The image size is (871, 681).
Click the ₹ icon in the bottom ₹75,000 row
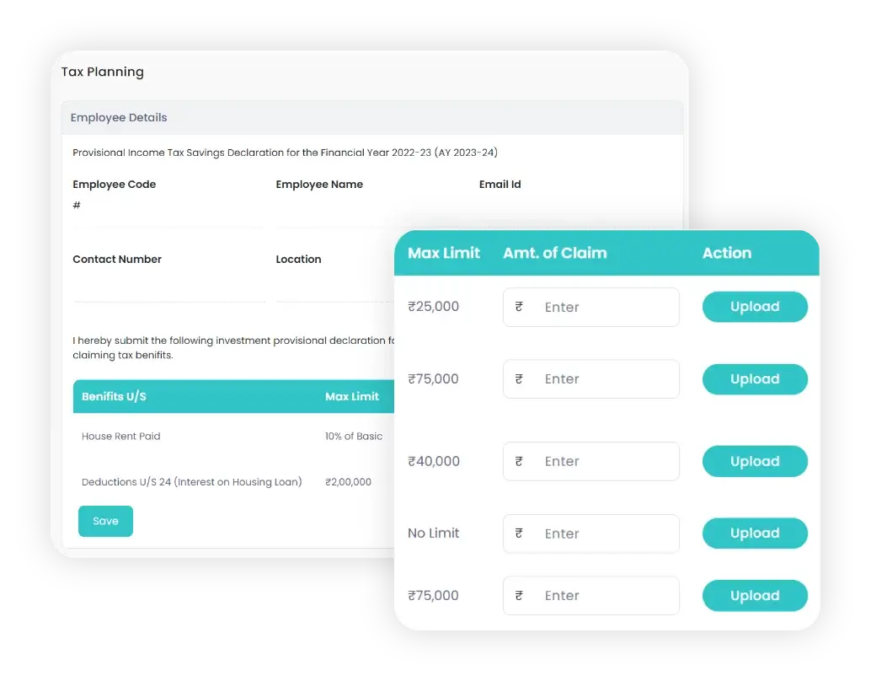518,595
